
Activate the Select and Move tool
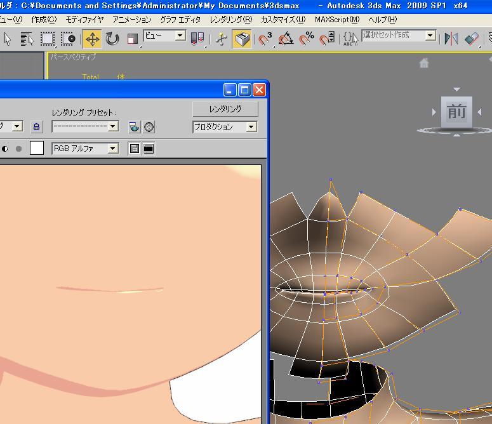tap(92, 39)
